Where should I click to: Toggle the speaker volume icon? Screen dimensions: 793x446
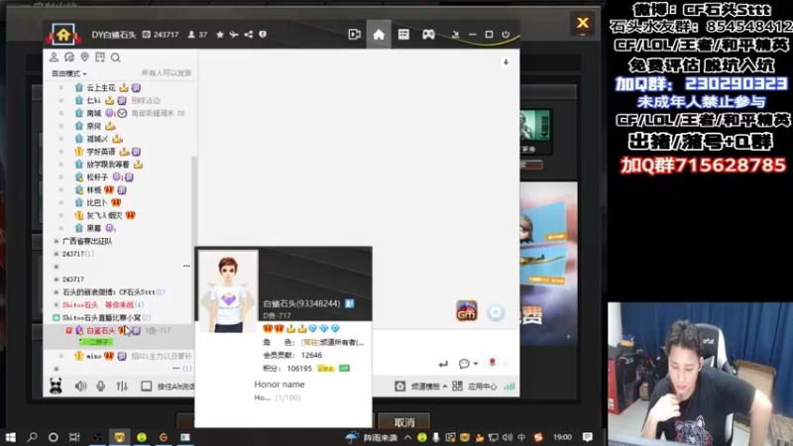[80, 387]
